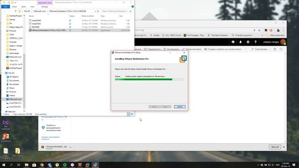Click Opera extension icon in Chrome toolbar
The width and height of the screenshot is (299, 168).
tap(271, 30)
